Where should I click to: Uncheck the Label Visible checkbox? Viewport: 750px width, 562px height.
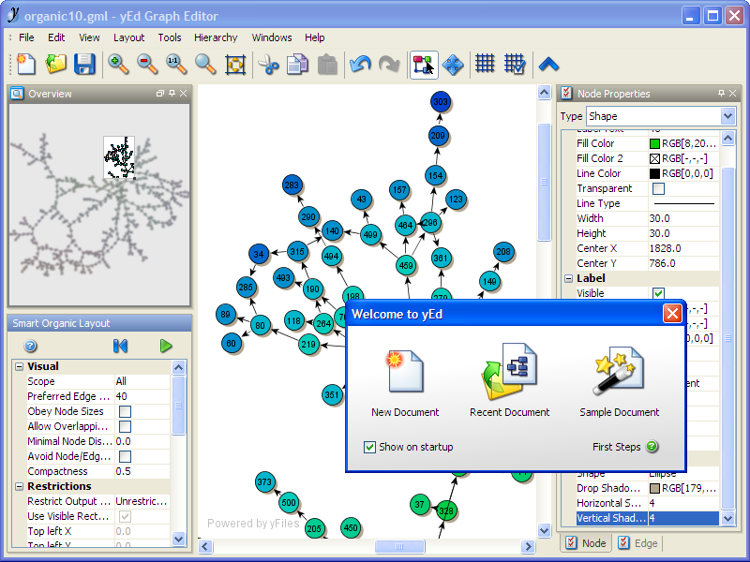pyautogui.click(x=658, y=293)
